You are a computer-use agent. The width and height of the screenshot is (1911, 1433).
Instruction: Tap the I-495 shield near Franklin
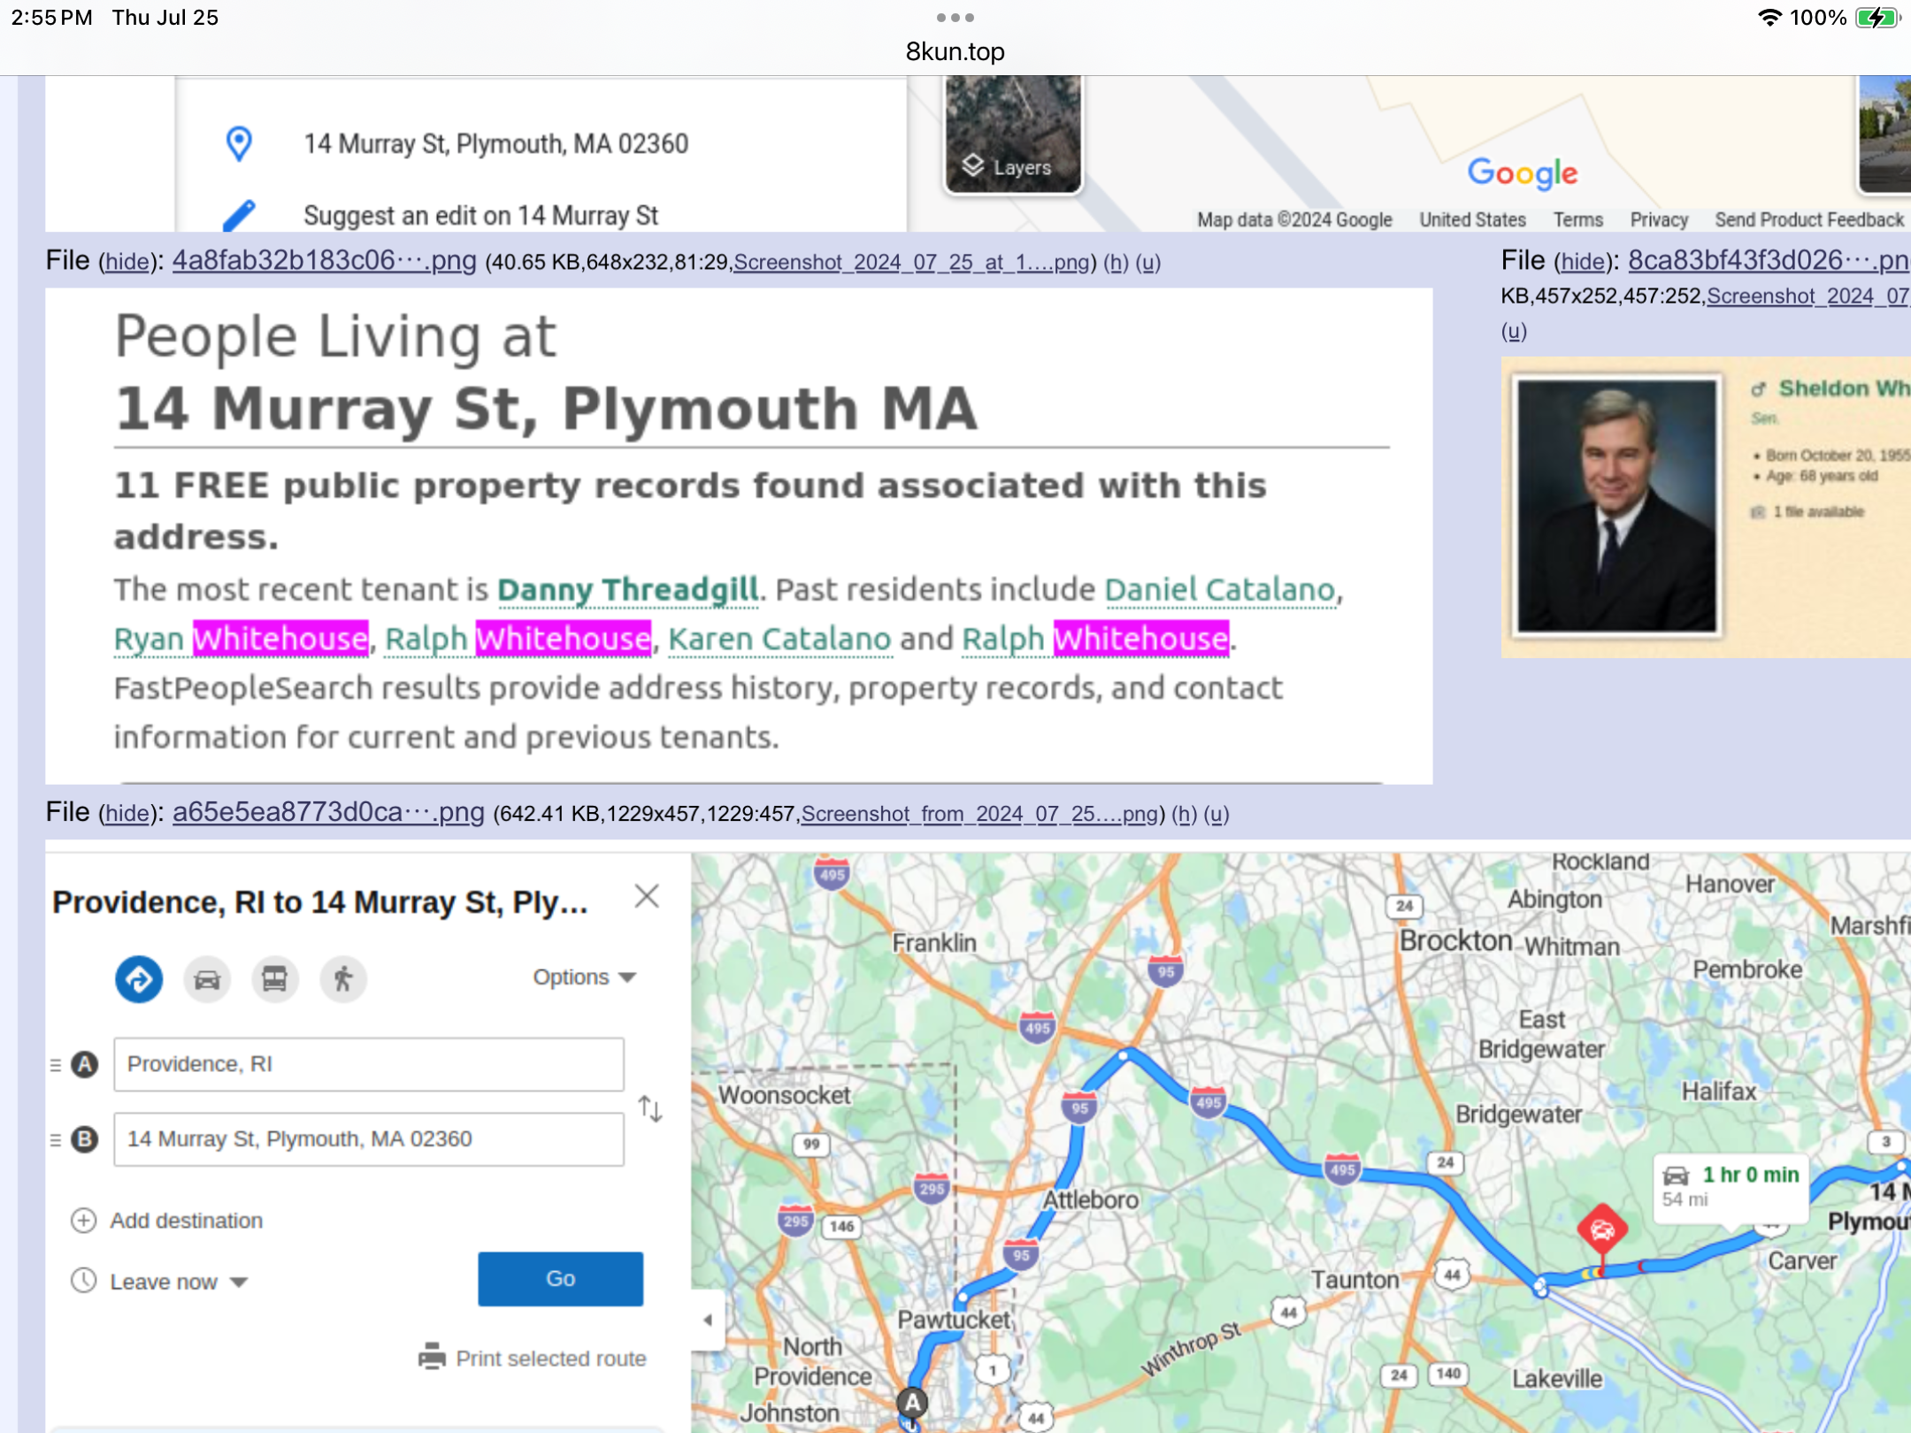[833, 875]
